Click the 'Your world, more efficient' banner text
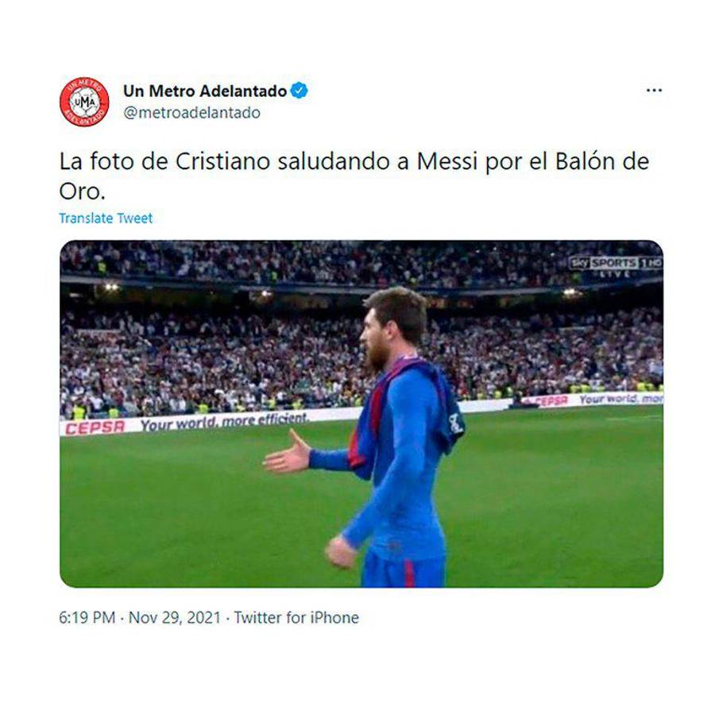This screenshot has height=715, width=715. click(225, 422)
